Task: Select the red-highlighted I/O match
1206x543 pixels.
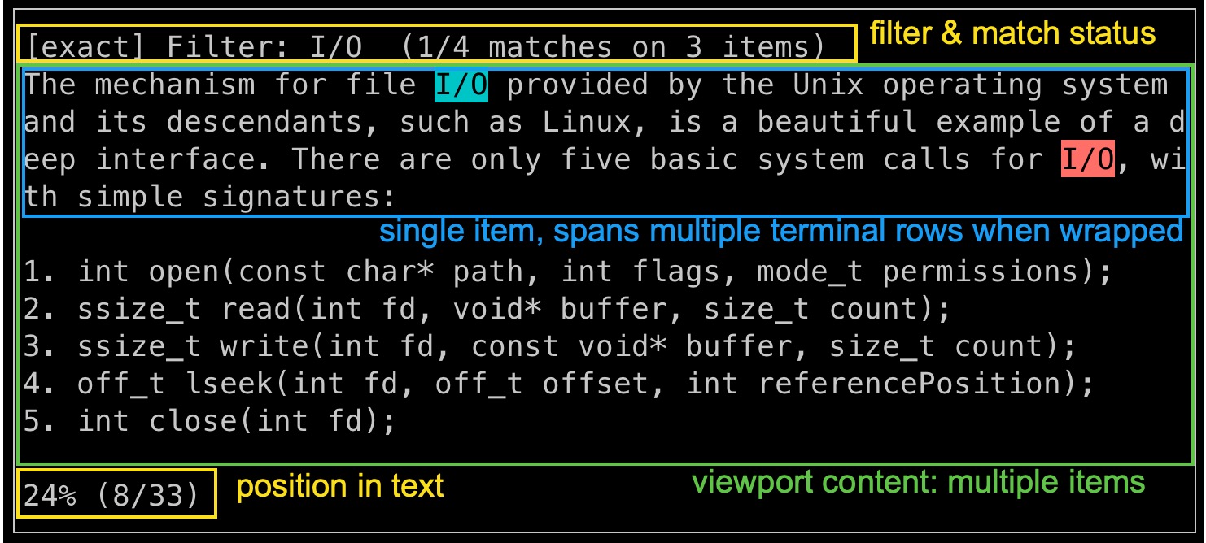Action: tap(1087, 159)
